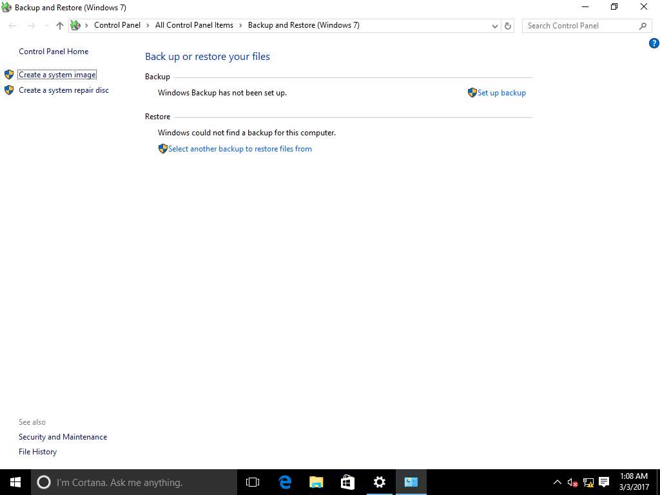The width and height of the screenshot is (660, 495).
Task: Select All Control Panel Items breadcrumb
Action: 194,25
